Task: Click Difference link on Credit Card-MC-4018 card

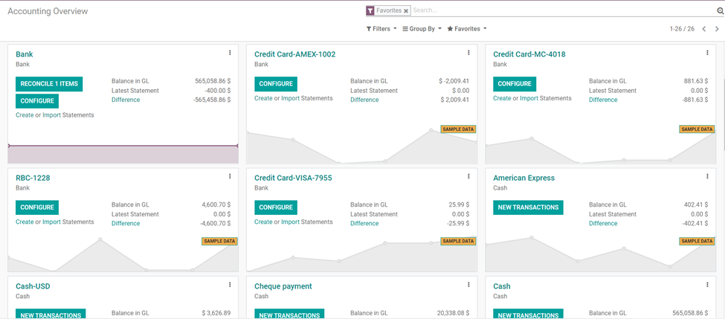Action: [603, 100]
